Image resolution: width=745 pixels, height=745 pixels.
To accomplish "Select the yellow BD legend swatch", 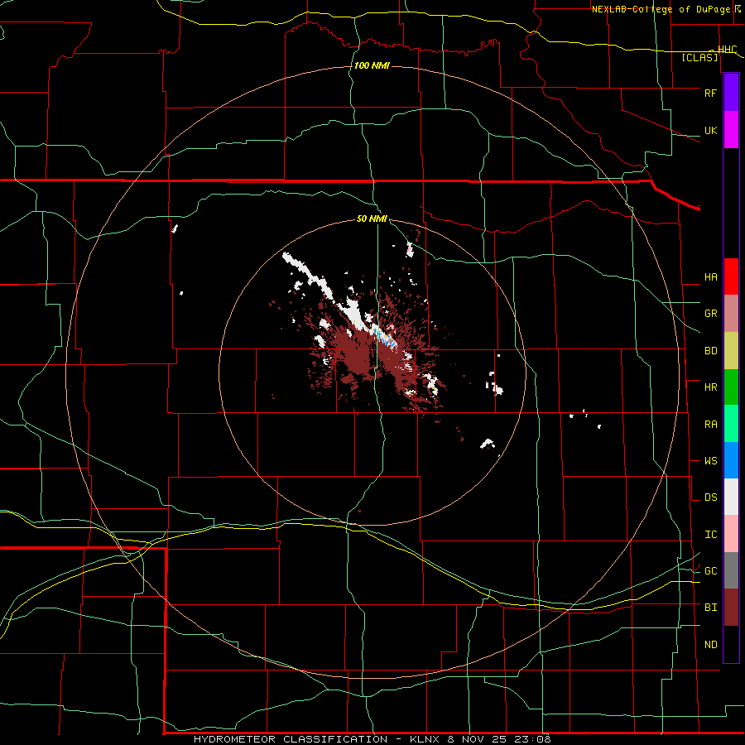I will click(731, 351).
